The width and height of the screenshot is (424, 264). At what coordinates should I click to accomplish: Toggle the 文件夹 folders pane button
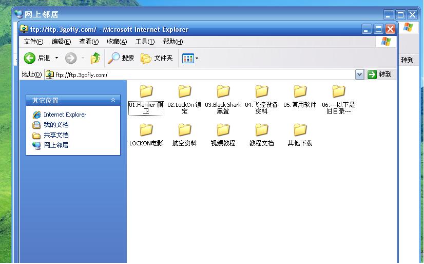click(x=157, y=58)
